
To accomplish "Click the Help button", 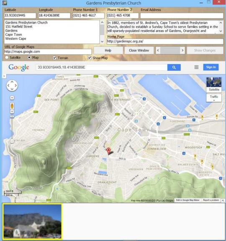I will [x=108, y=50].
